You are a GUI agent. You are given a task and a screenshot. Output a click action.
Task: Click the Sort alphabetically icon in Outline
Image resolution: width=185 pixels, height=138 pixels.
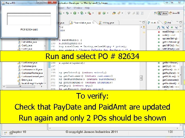[x=159, y=28]
